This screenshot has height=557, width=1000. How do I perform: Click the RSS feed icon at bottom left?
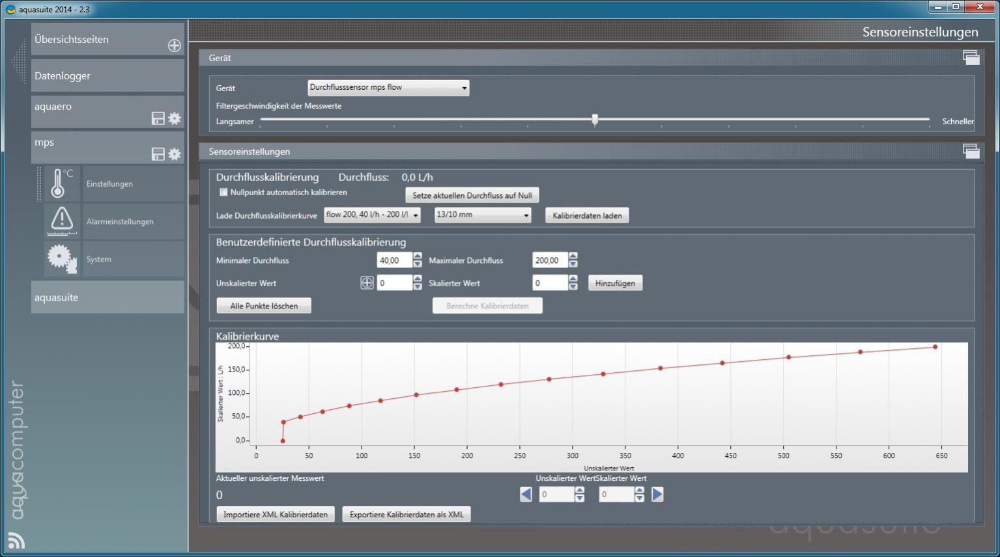[x=16, y=540]
